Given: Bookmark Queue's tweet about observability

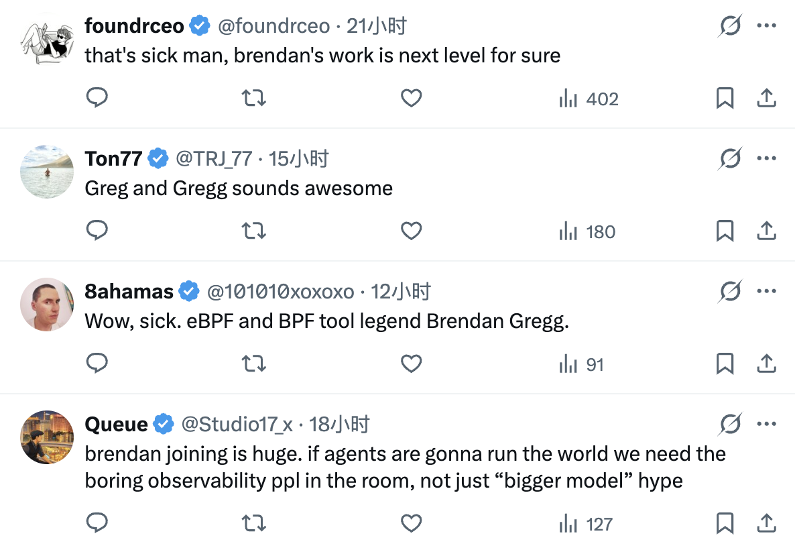Looking at the screenshot, I should 725,524.
